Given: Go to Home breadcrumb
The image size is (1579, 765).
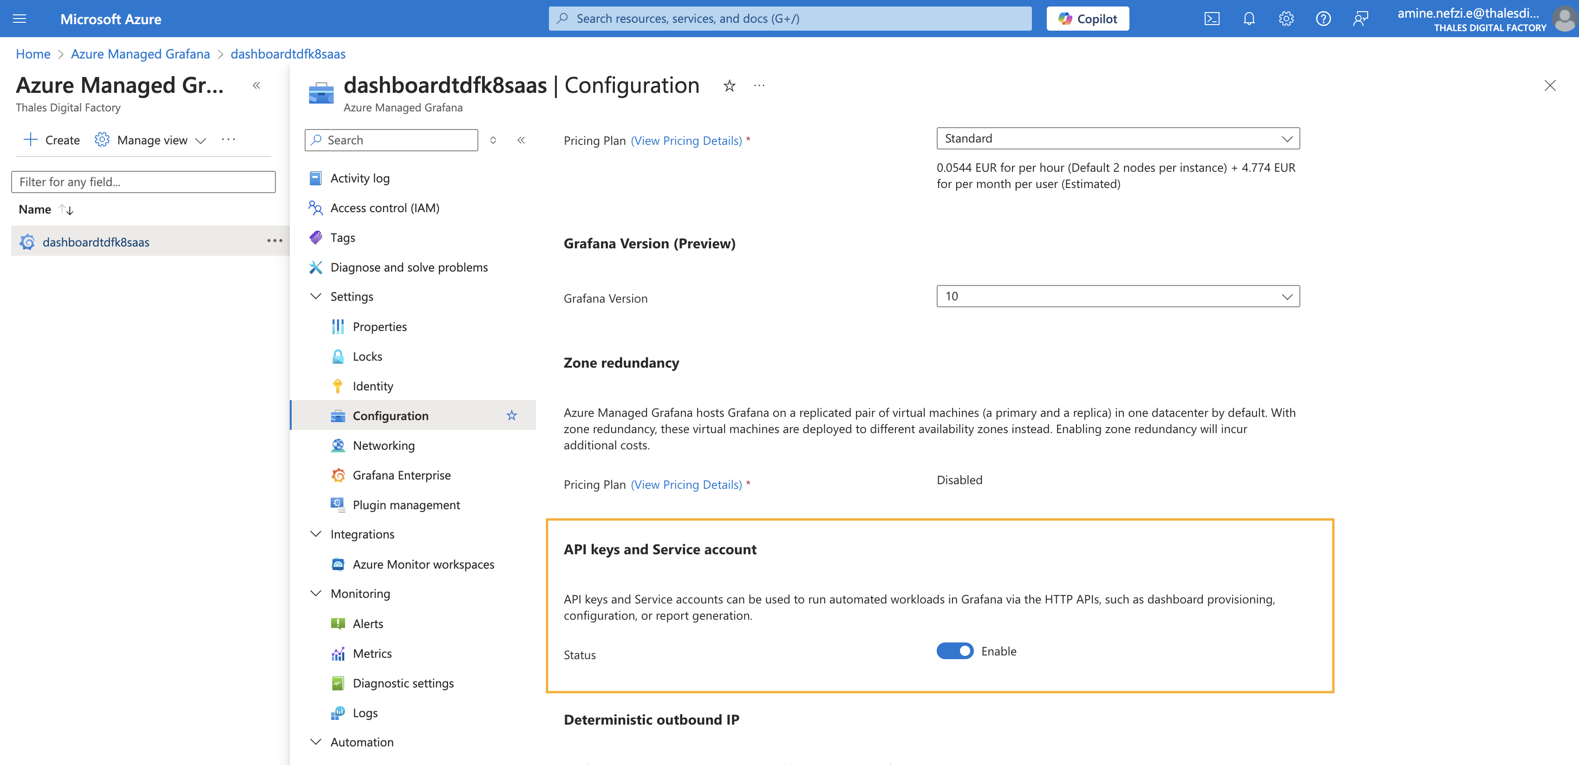Looking at the screenshot, I should (33, 54).
